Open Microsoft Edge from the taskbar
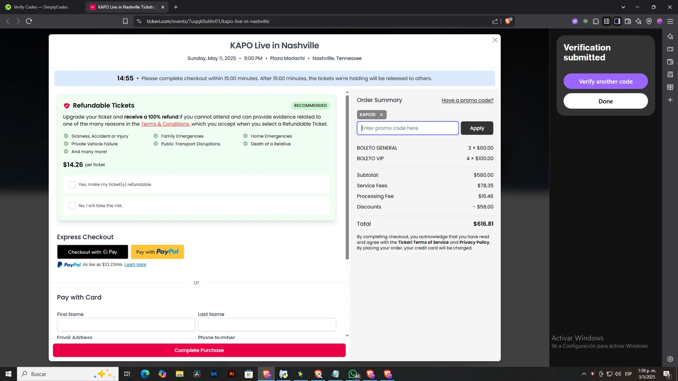This screenshot has width=678, height=381. click(x=145, y=374)
